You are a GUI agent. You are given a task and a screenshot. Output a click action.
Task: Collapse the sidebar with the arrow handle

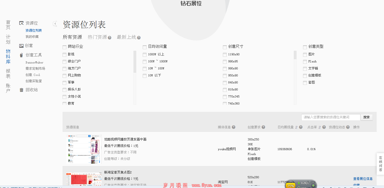pos(55,23)
